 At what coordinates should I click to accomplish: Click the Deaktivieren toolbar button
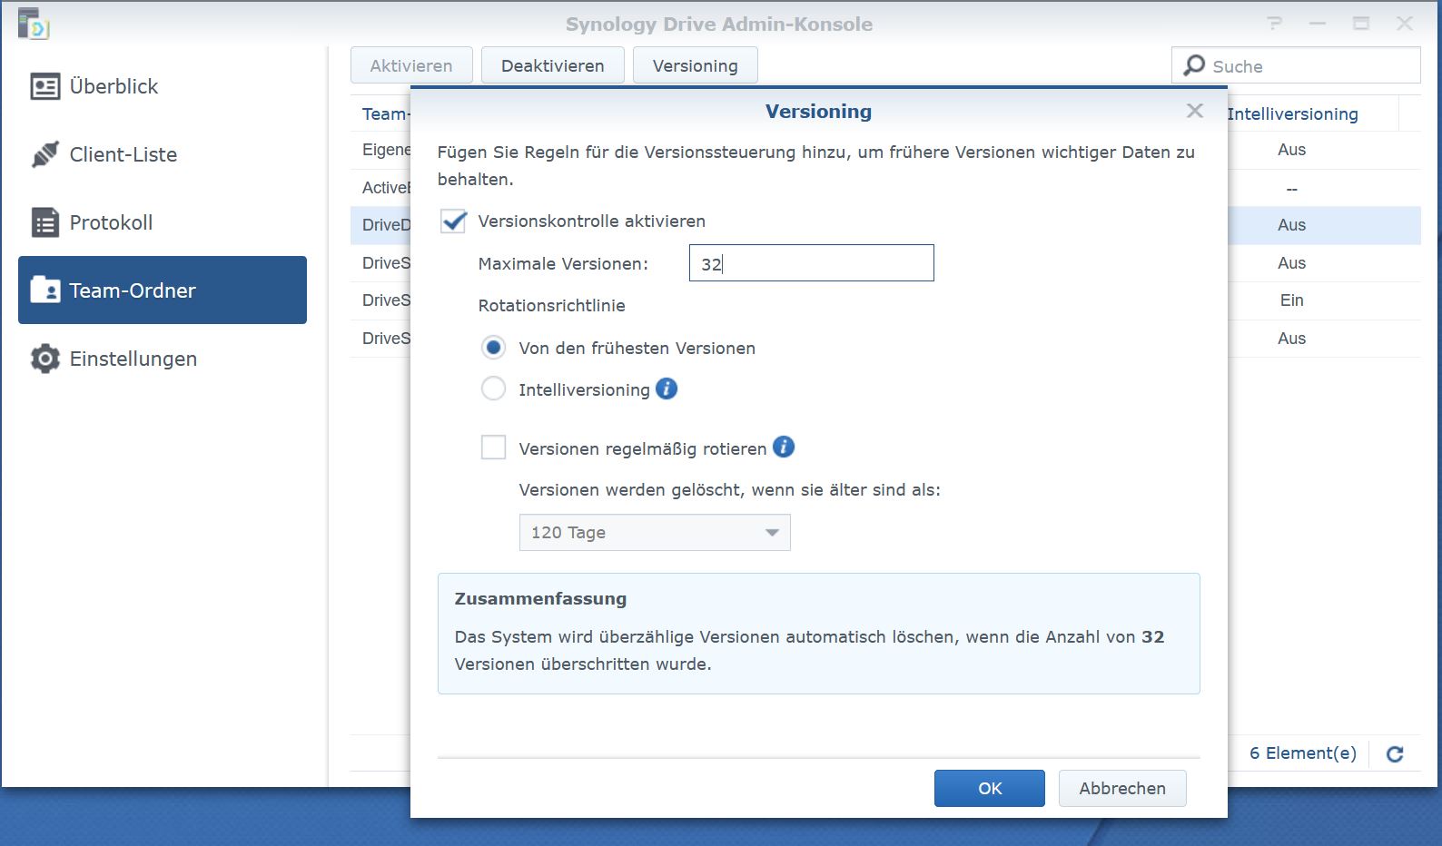click(x=552, y=65)
